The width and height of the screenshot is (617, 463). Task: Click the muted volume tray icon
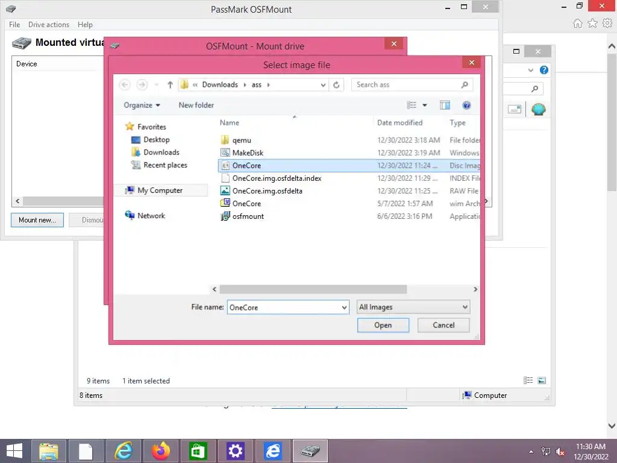click(x=560, y=452)
